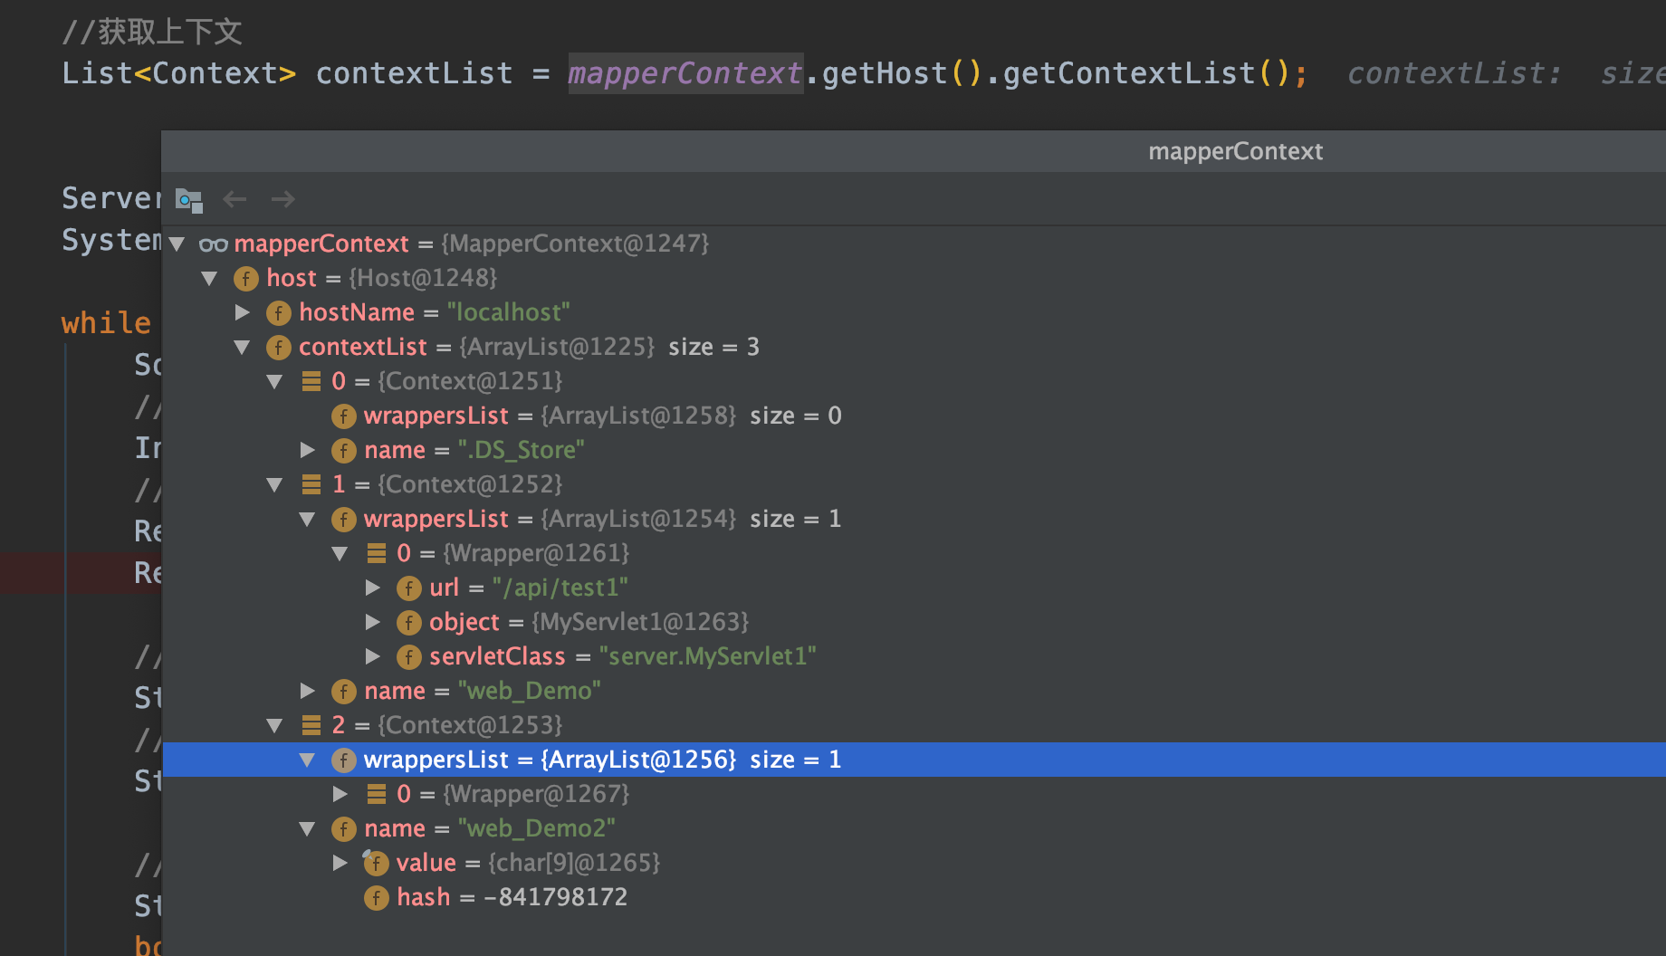Viewport: 1666px width, 956px height.
Task: Collapse the highlighted wrappersList ArrayList@1256 node
Action: tap(308, 760)
